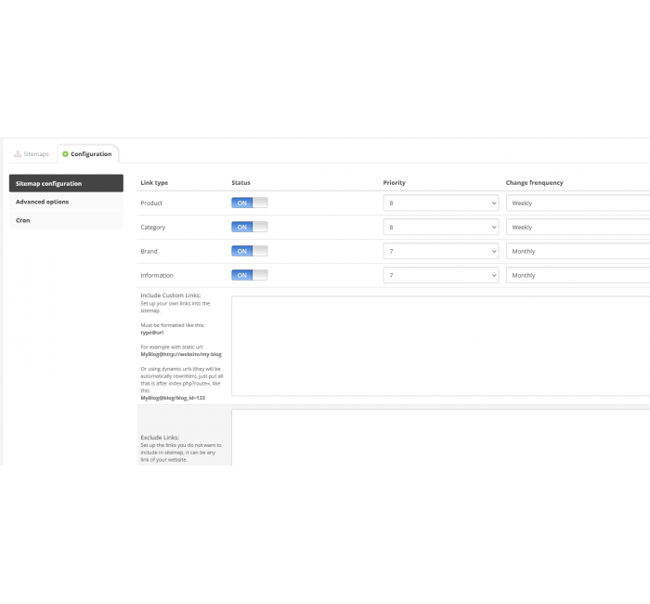The height and width of the screenshot is (604, 650).
Task: Click the Information row label
Action: tap(157, 275)
